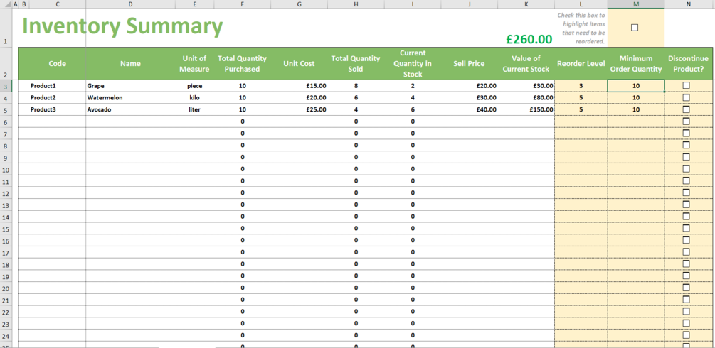The height and width of the screenshot is (348, 715).
Task: Select Watermelon's £30.00 sell price cell
Action: [x=470, y=97]
